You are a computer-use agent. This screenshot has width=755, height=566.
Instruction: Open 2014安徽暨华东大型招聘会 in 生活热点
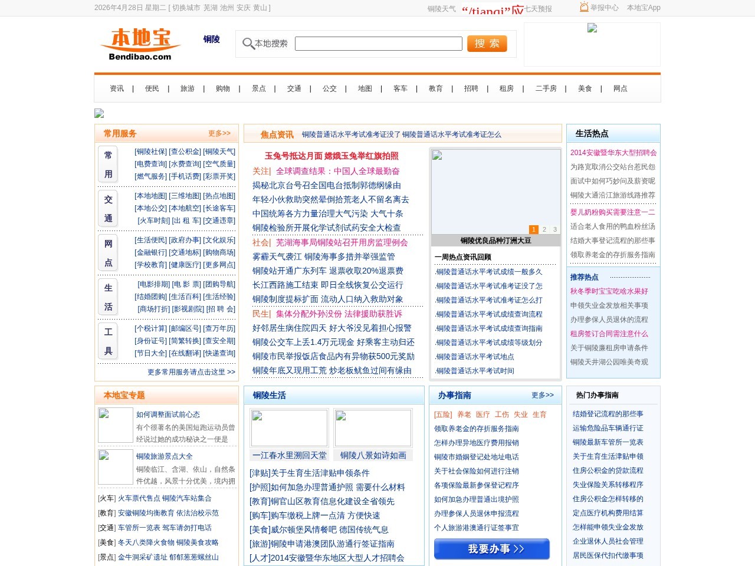pyautogui.click(x=613, y=153)
